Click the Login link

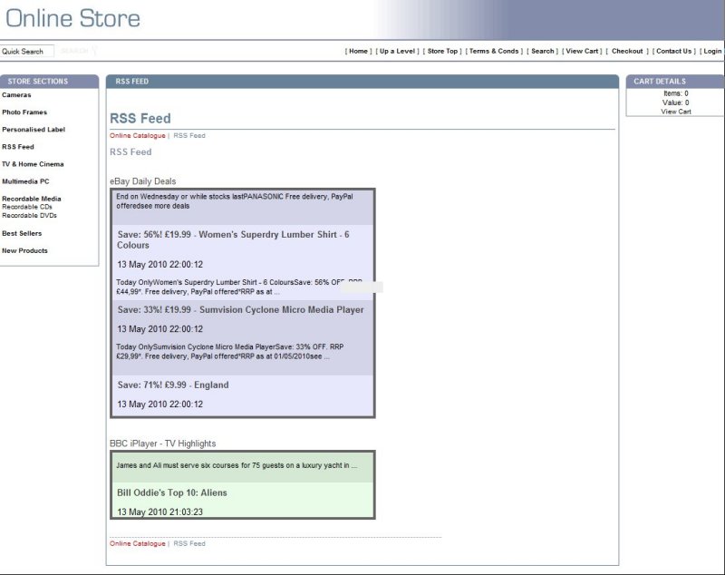712,52
